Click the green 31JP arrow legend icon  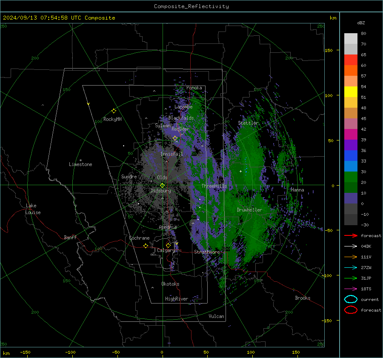tap(351, 278)
